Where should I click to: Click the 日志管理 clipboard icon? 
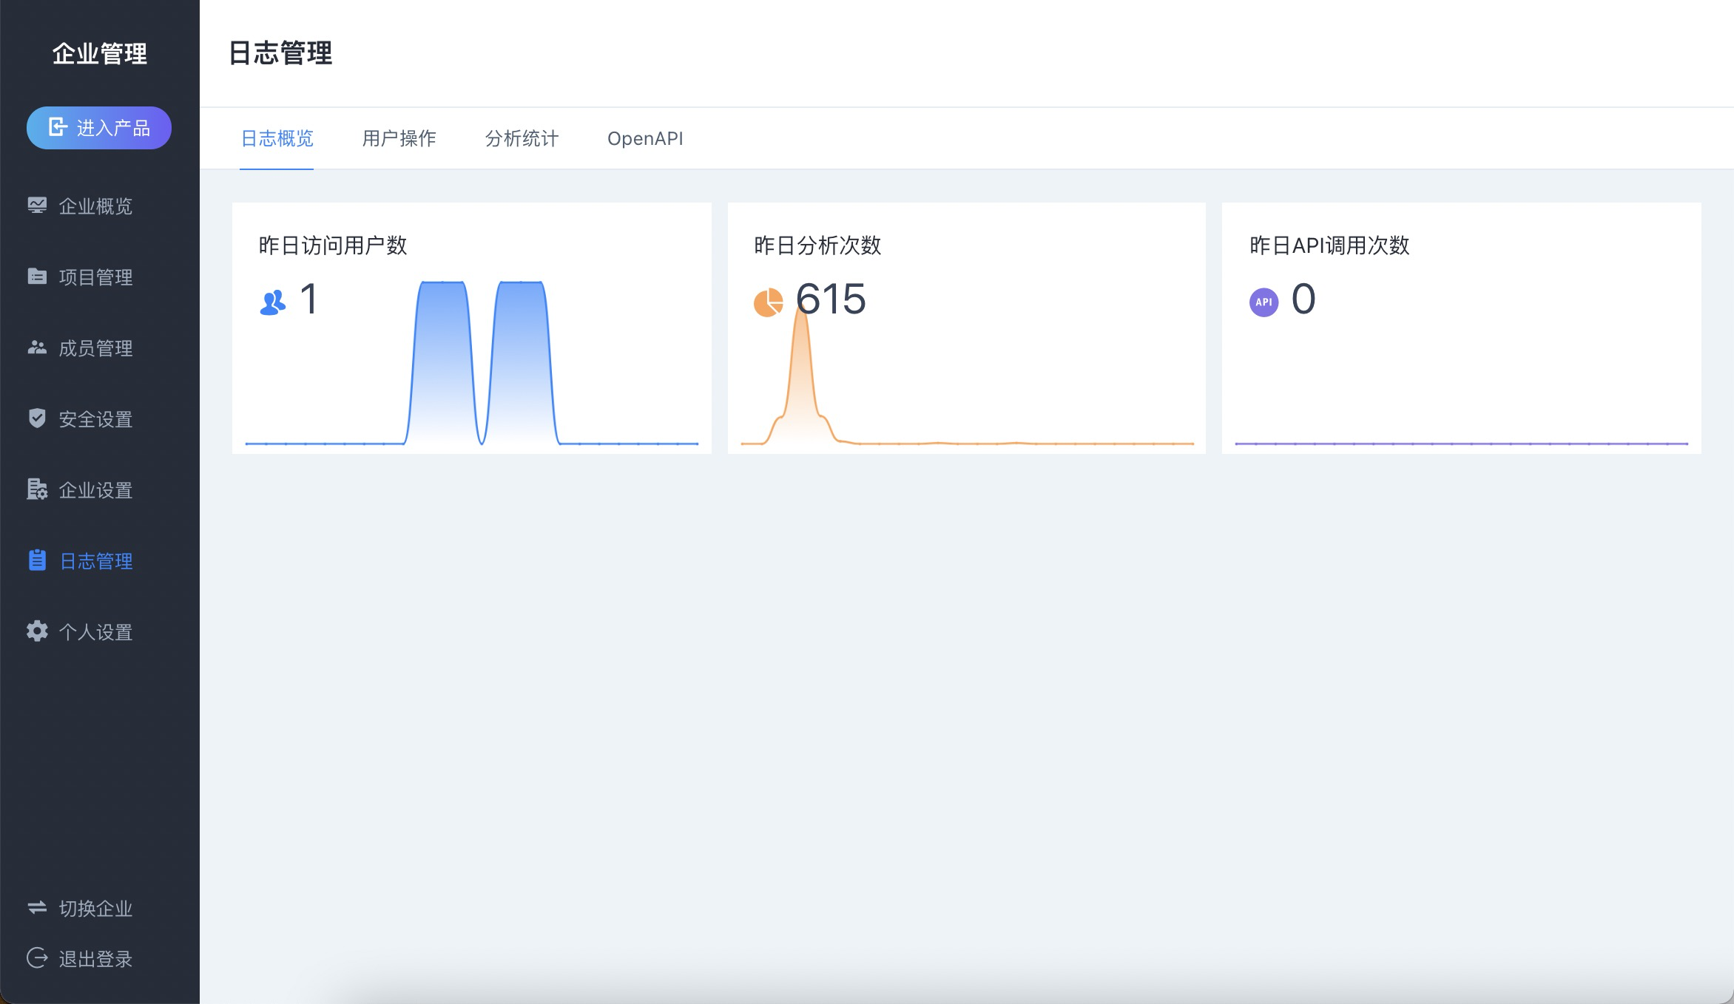click(x=37, y=560)
